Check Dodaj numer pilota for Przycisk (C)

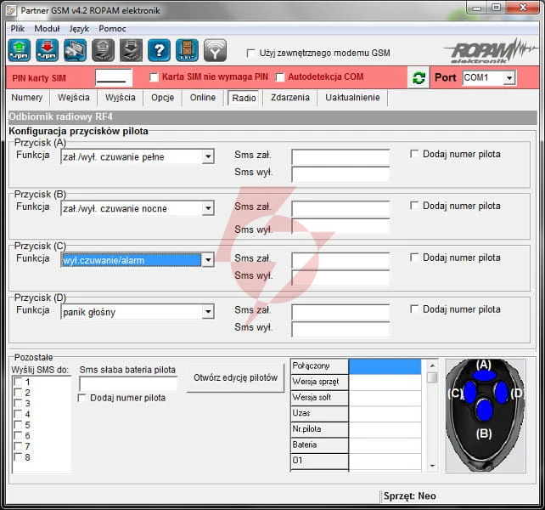[414, 258]
